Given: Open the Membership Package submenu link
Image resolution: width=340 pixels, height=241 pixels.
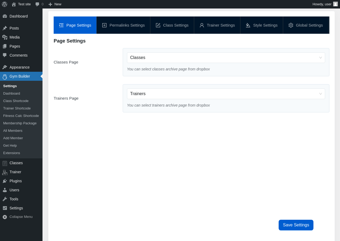Looking at the screenshot, I should 20,123.
